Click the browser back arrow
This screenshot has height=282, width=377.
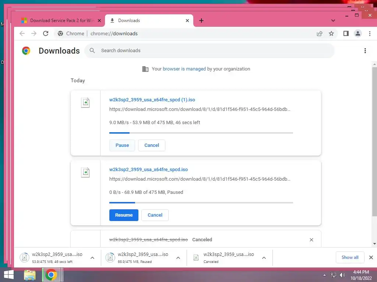pos(22,33)
